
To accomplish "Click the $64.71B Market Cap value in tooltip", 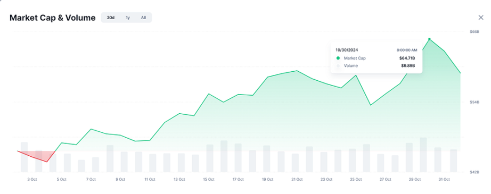I will click(x=407, y=58).
